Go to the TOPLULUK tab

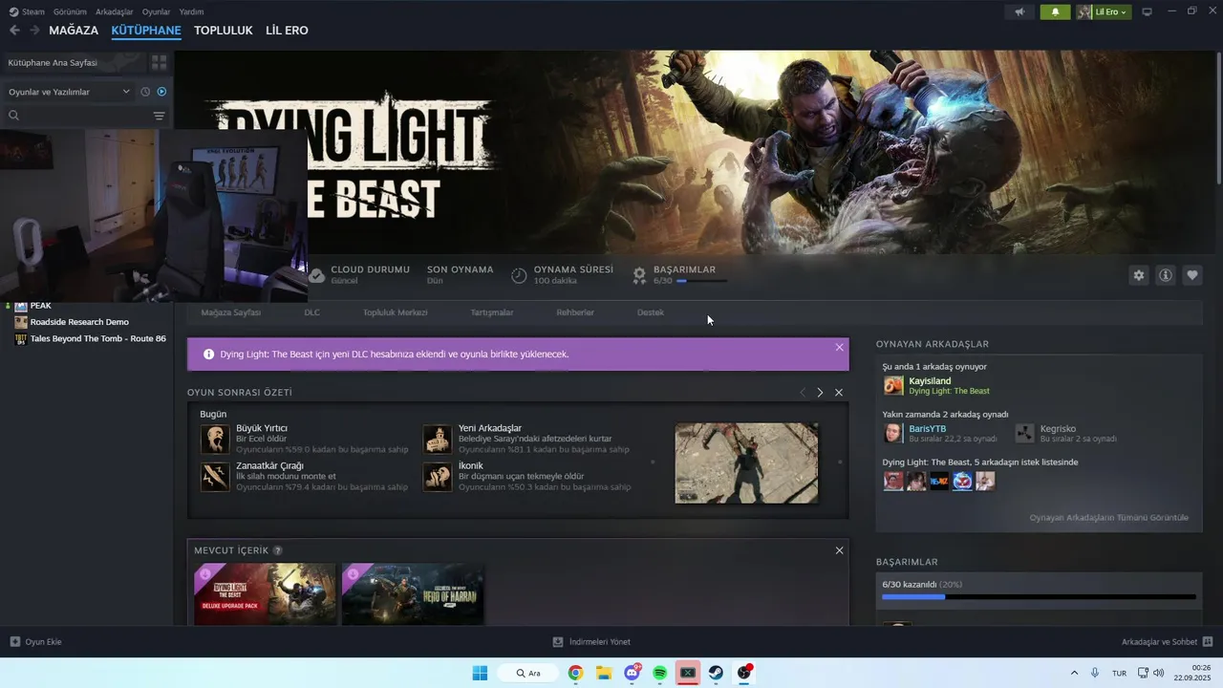point(223,31)
